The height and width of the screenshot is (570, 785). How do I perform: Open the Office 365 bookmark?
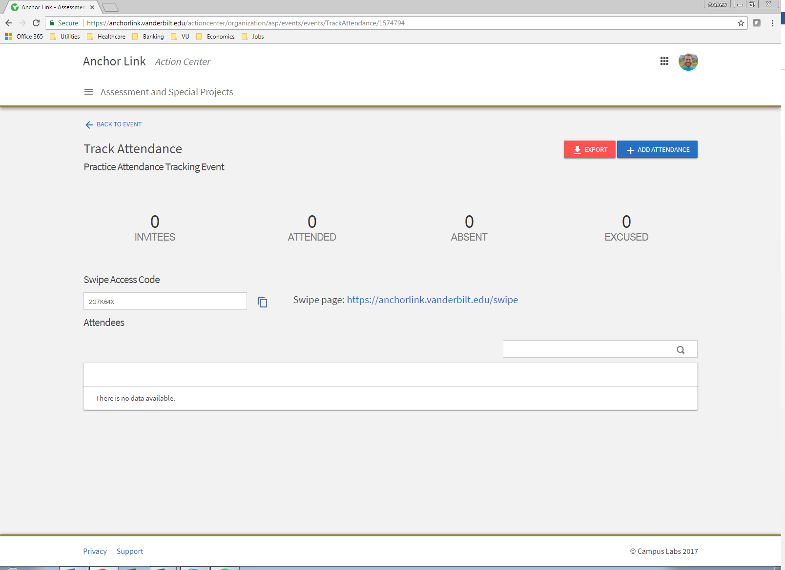coord(24,37)
